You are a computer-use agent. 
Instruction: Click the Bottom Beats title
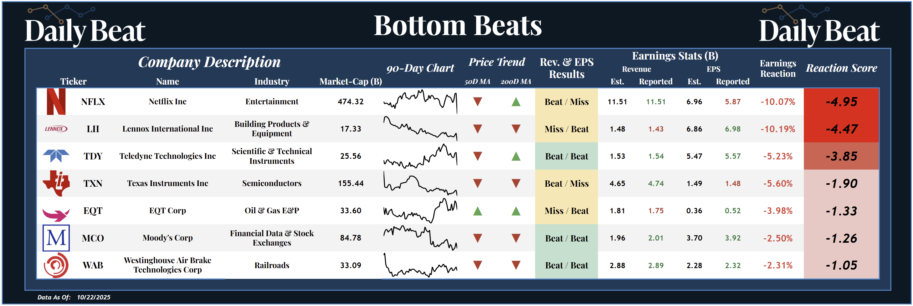(458, 26)
